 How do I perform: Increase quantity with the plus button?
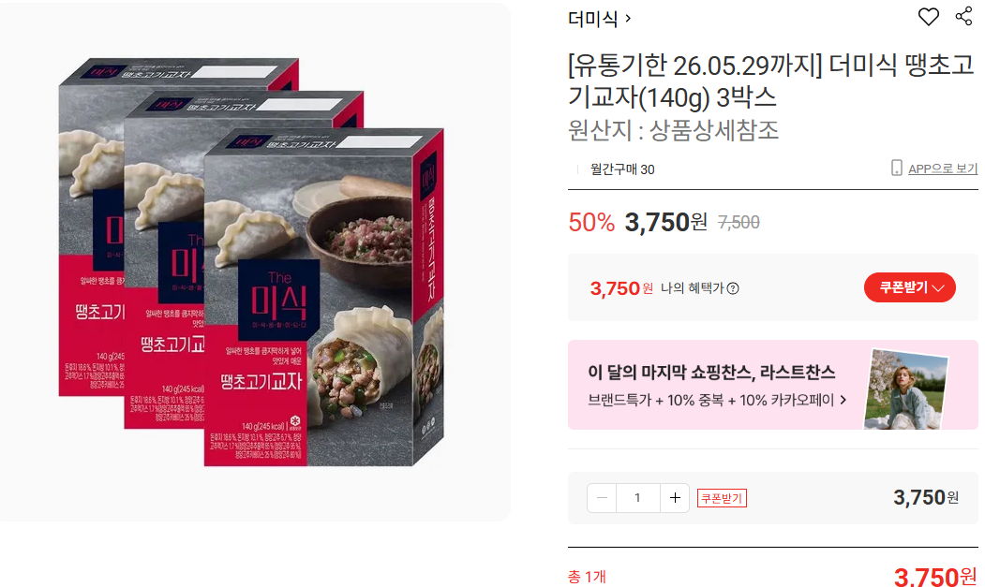675,498
